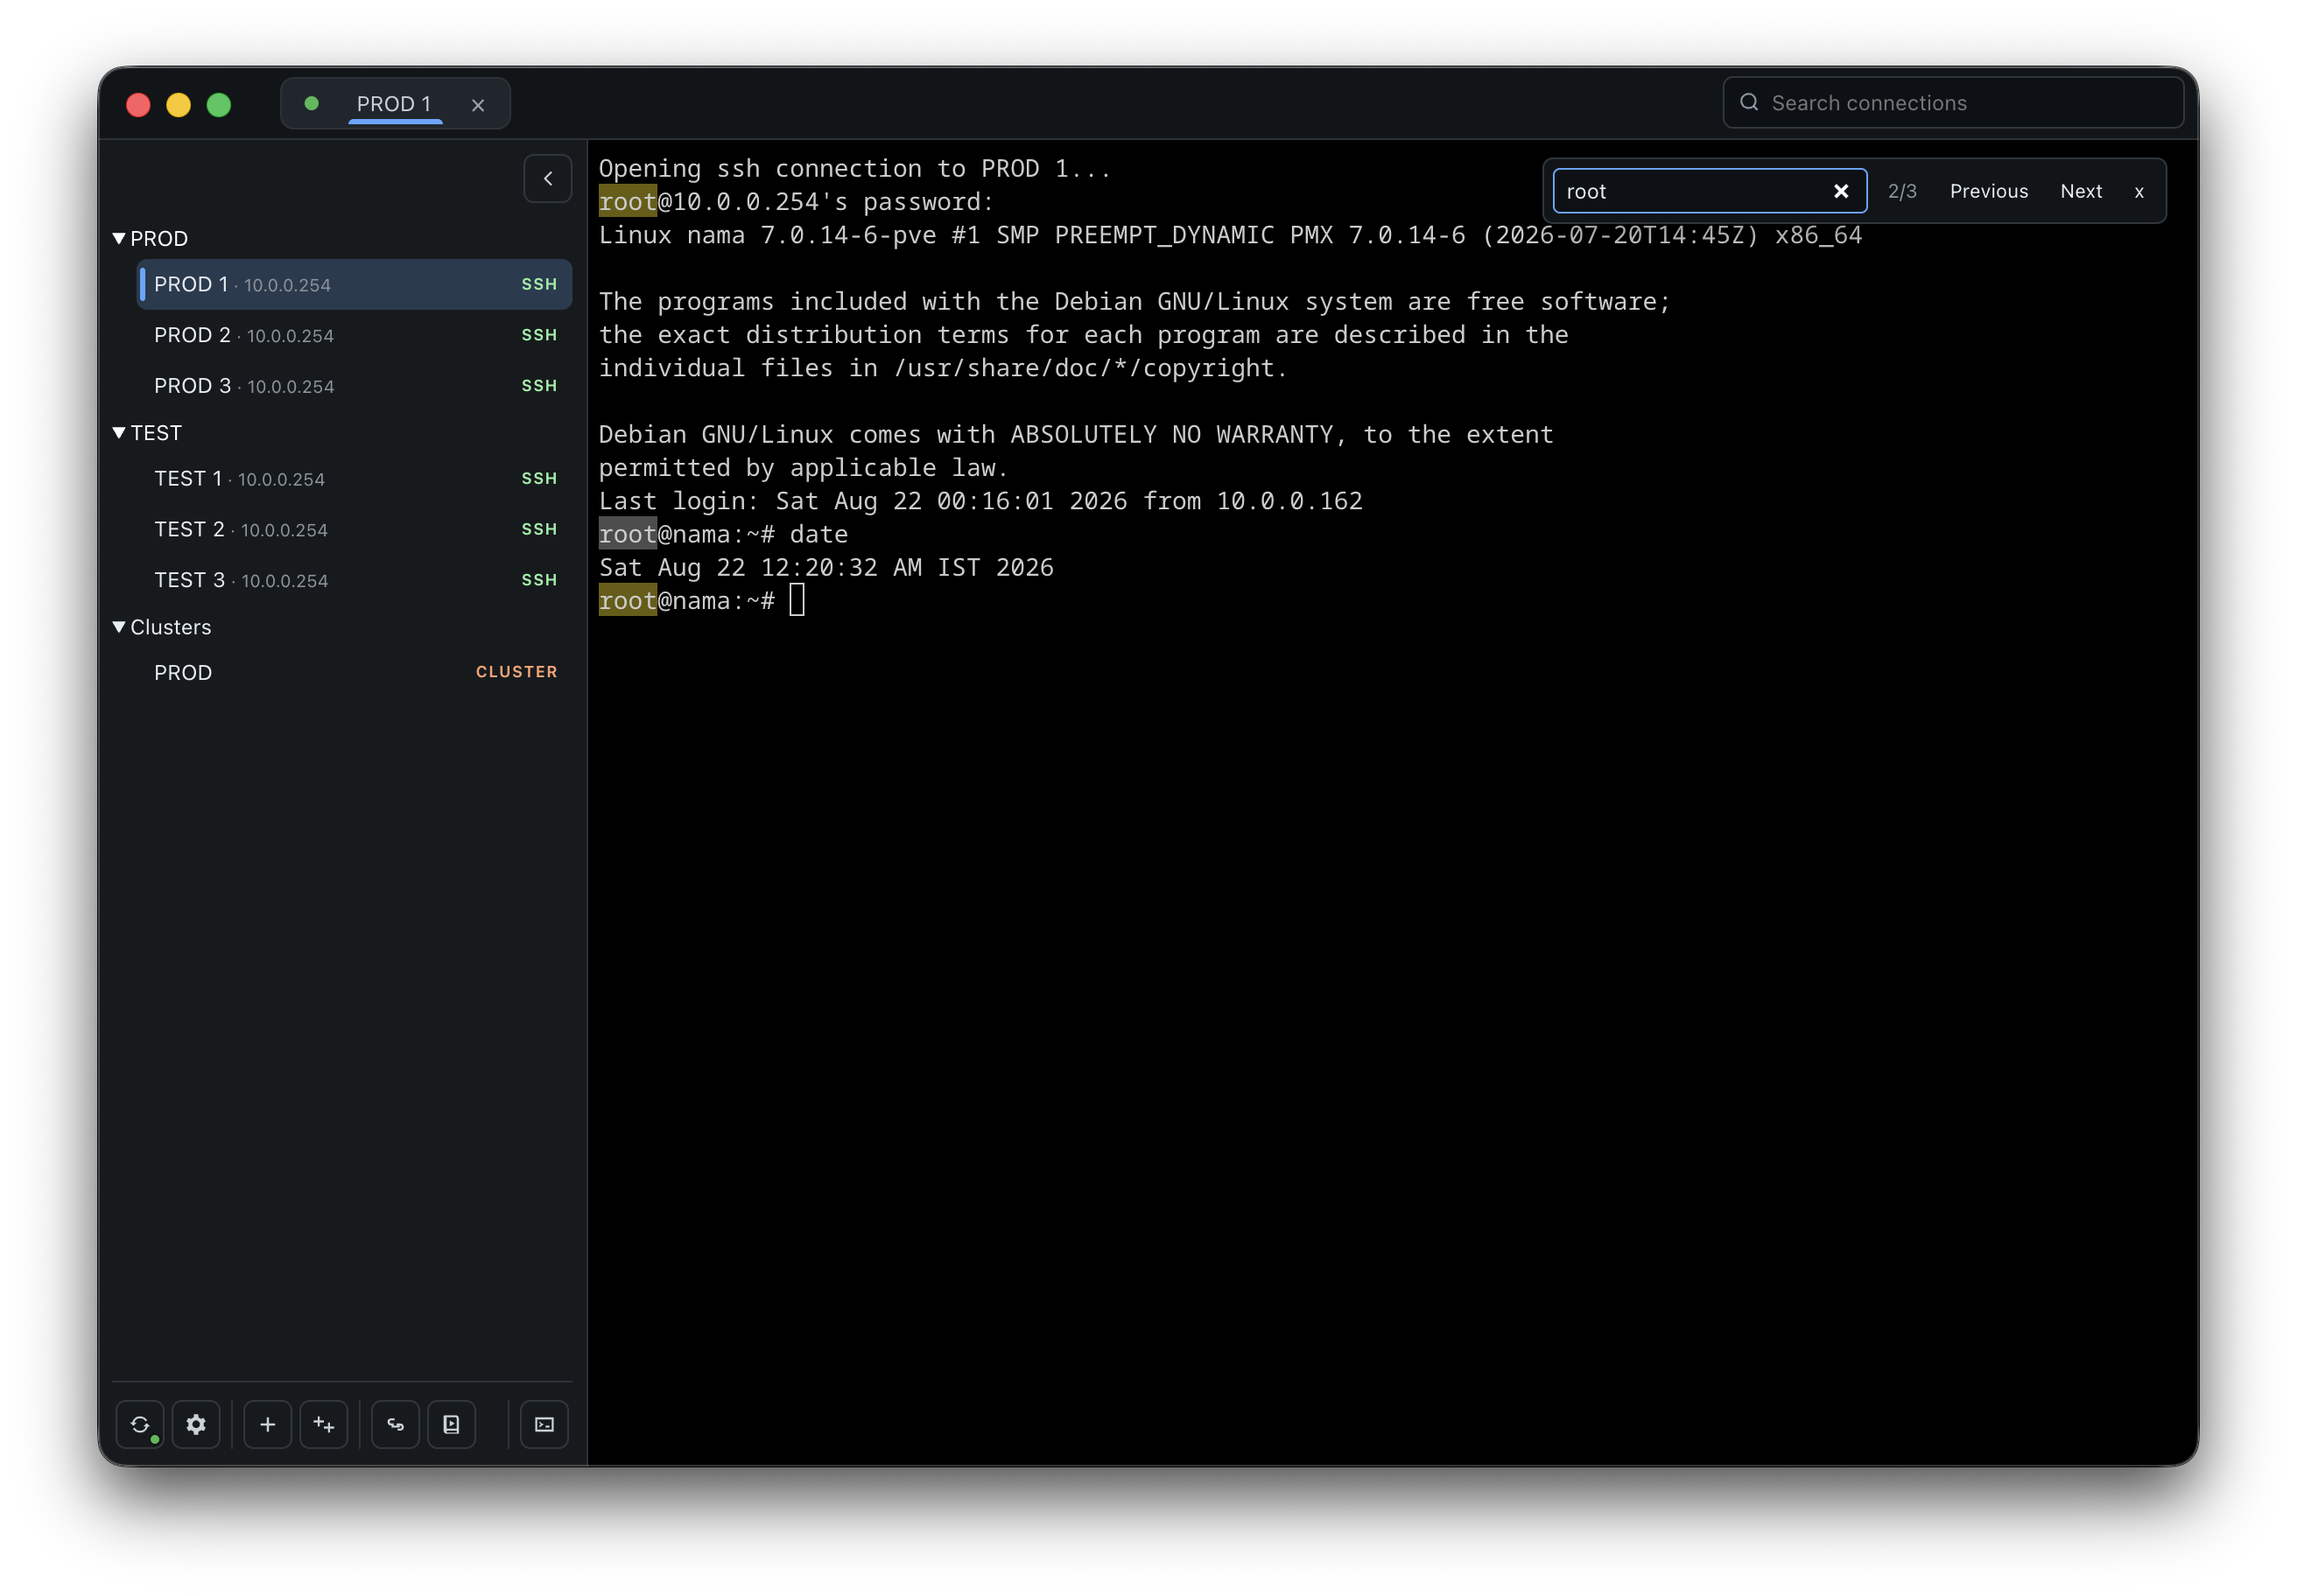Click the date output line 'Sat Aug 22 12:20:32'
The height and width of the screenshot is (1596, 2297).
(x=826, y=568)
